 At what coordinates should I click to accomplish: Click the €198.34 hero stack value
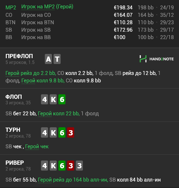point(123,7)
